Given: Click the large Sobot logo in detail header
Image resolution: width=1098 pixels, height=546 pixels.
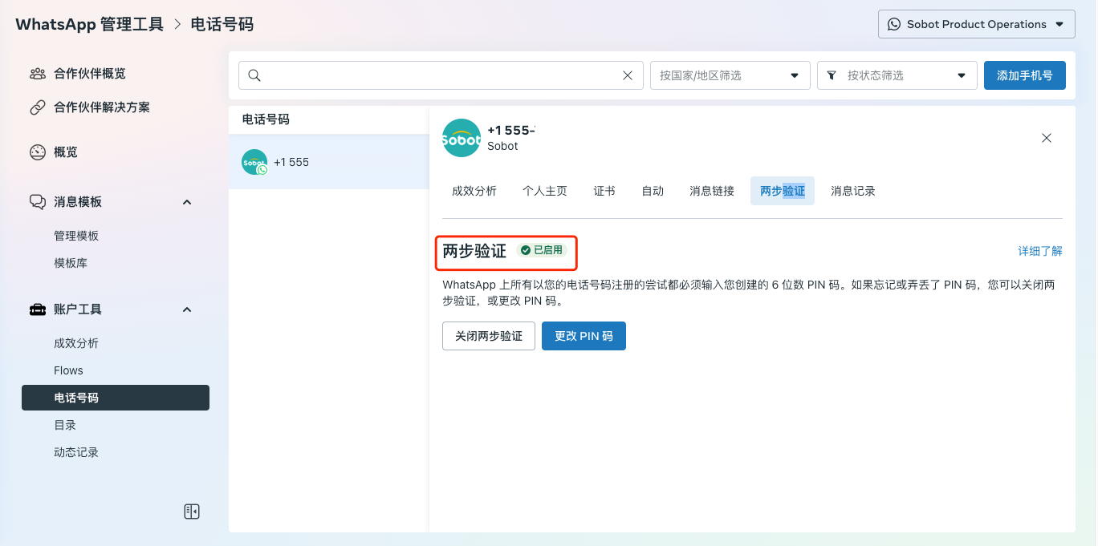Looking at the screenshot, I should [462, 138].
